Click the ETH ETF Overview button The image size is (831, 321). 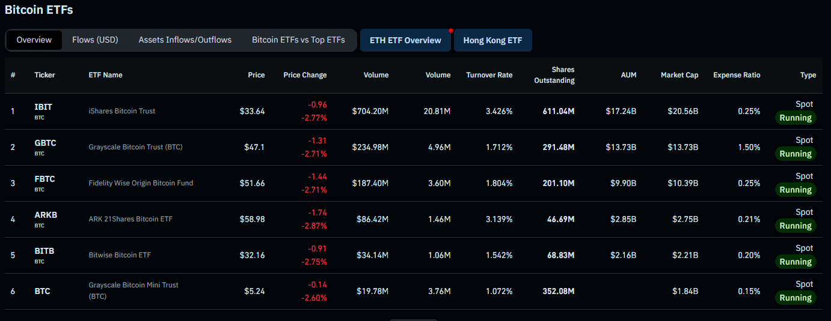405,40
